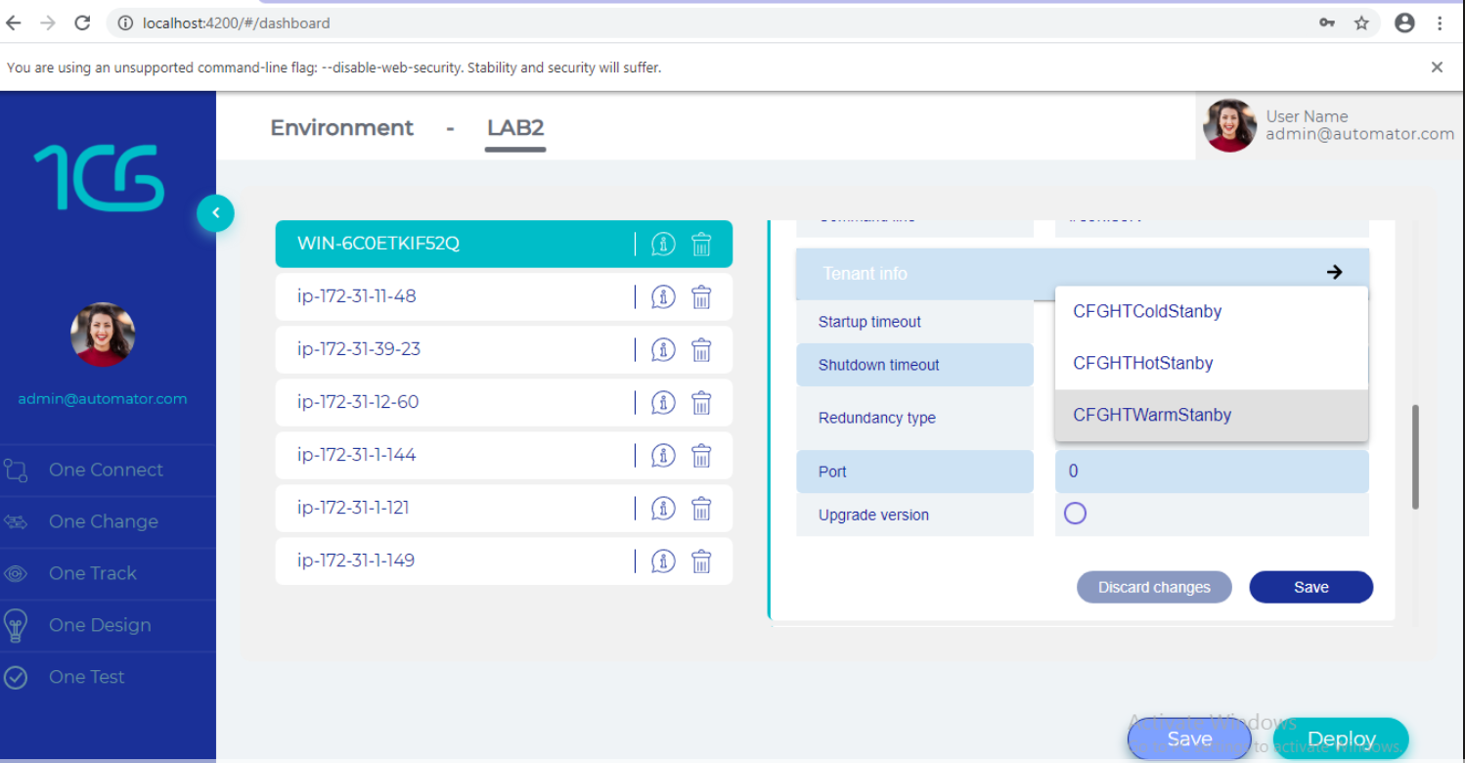Switch to the LAB2 tab
This screenshot has width=1465, height=763.
coord(514,127)
